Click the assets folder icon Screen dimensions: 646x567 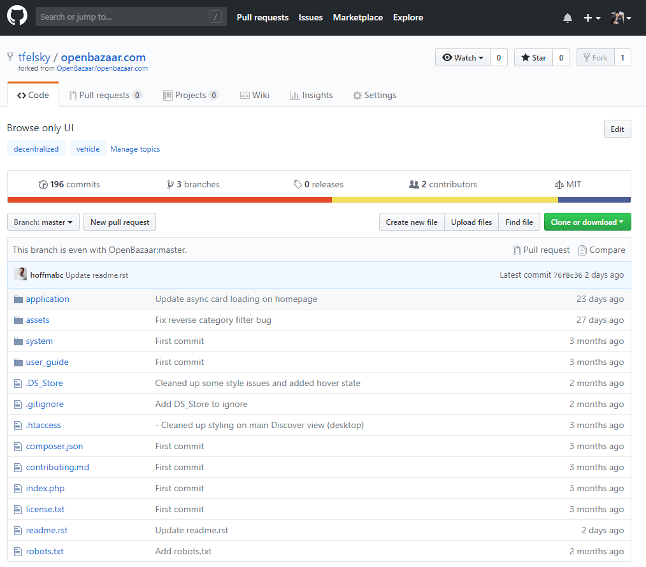[18, 320]
